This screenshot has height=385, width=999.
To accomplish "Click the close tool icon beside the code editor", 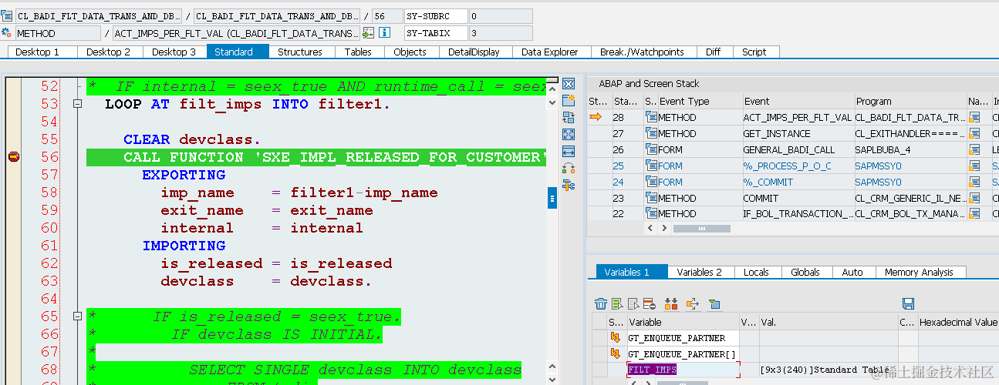I will tap(569, 84).
